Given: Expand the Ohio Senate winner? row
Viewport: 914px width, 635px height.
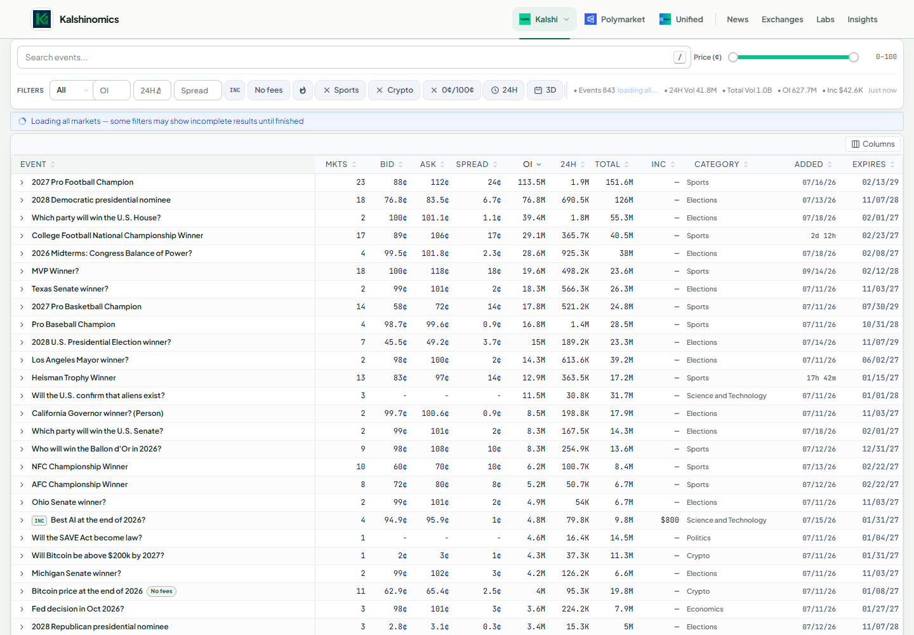Looking at the screenshot, I should 22,502.
